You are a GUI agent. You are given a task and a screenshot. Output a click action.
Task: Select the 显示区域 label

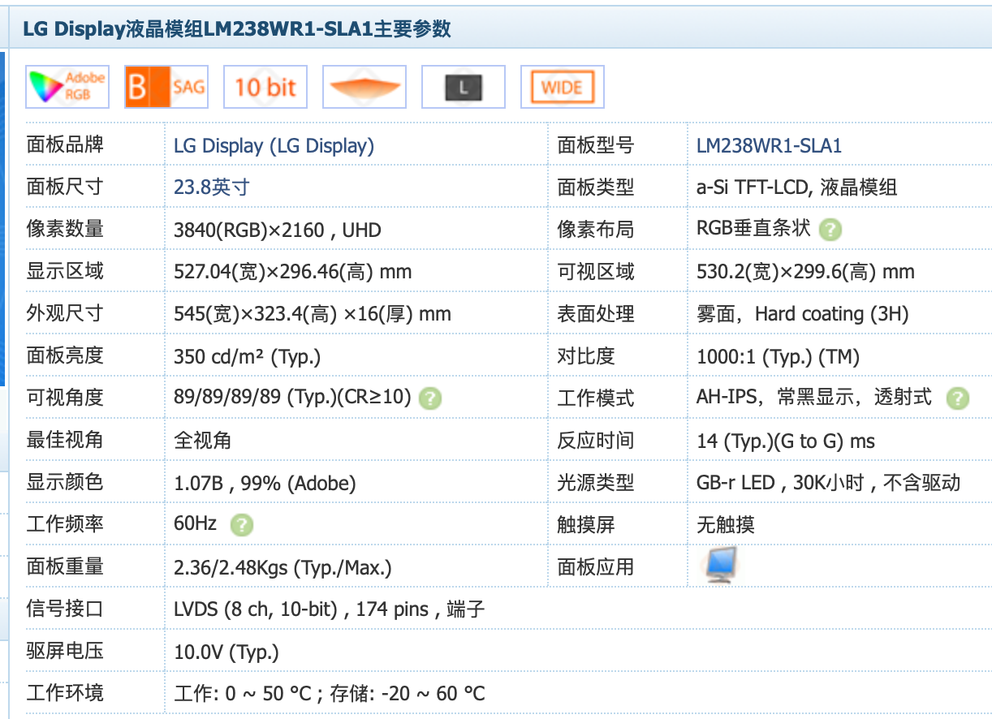tap(65, 272)
